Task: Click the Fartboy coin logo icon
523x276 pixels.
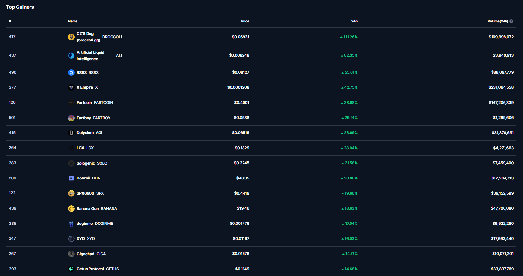Action: 71,118
